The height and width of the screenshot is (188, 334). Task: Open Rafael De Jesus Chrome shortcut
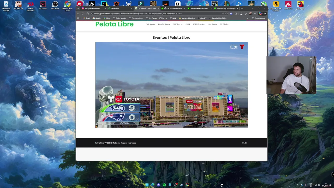(x=67, y=7)
